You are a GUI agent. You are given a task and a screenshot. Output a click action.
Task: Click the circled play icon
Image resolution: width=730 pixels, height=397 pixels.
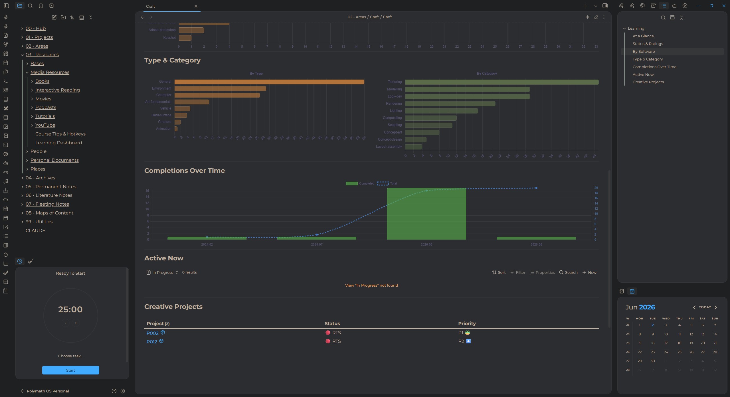click(x=685, y=6)
